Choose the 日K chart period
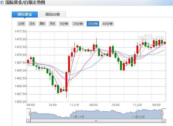Viewport: 173px width, 126px height. (x=32, y=24)
